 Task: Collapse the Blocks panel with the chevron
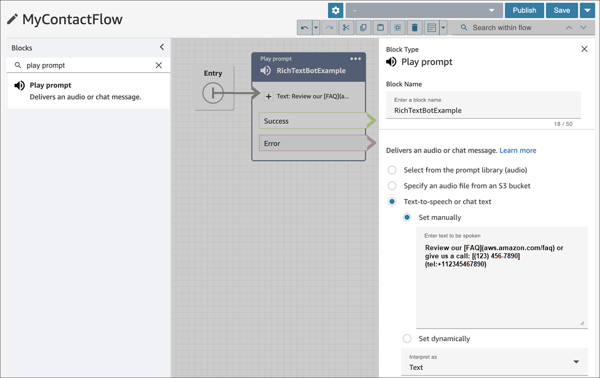click(162, 47)
